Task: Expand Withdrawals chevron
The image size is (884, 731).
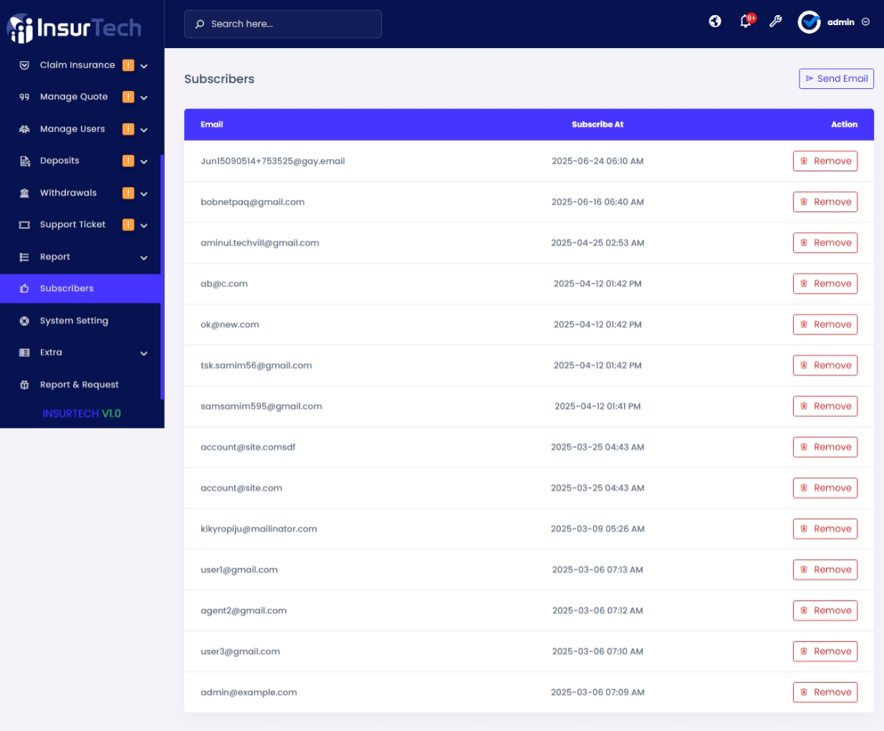Action: pos(144,193)
